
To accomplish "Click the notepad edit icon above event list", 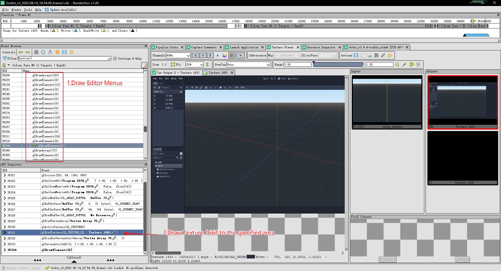I will [144, 65].
